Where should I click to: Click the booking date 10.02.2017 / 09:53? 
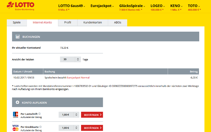[x=24, y=78]
